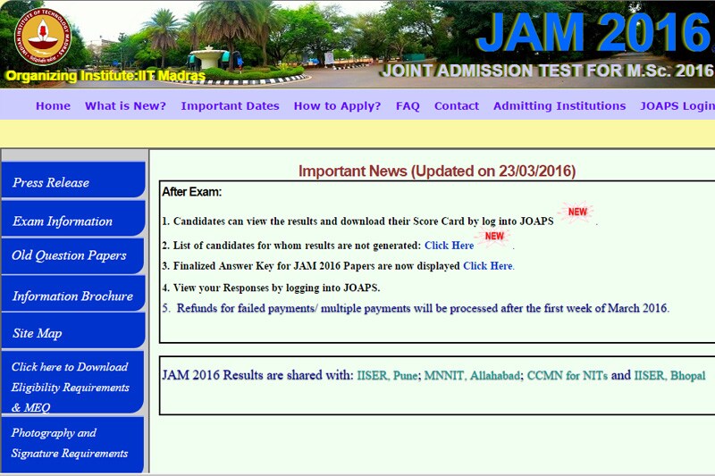This screenshot has height=476, width=715.
Task: Open the Information Brochure
Action: [72, 296]
